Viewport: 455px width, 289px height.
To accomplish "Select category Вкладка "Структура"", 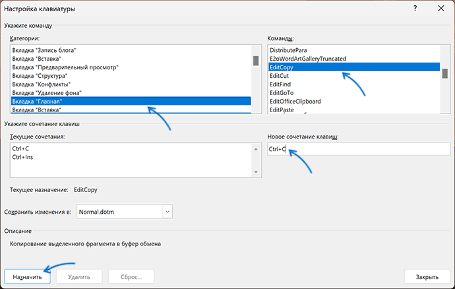I will 131,75.
